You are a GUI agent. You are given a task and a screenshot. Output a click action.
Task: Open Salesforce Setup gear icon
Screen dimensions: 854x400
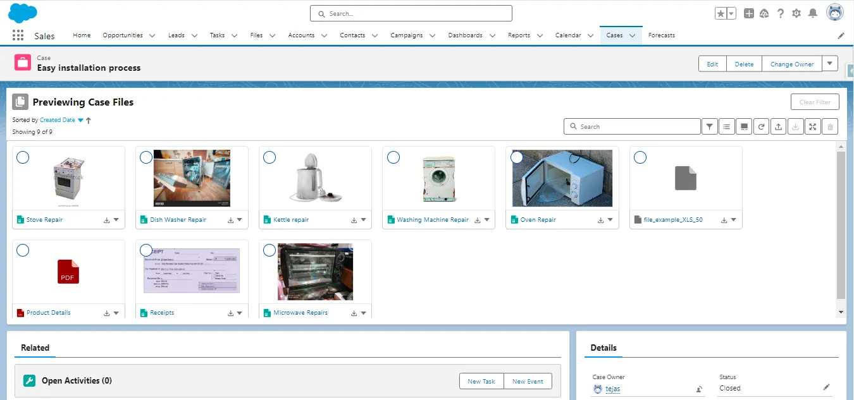pyautogui.click(x=796, y=13)
